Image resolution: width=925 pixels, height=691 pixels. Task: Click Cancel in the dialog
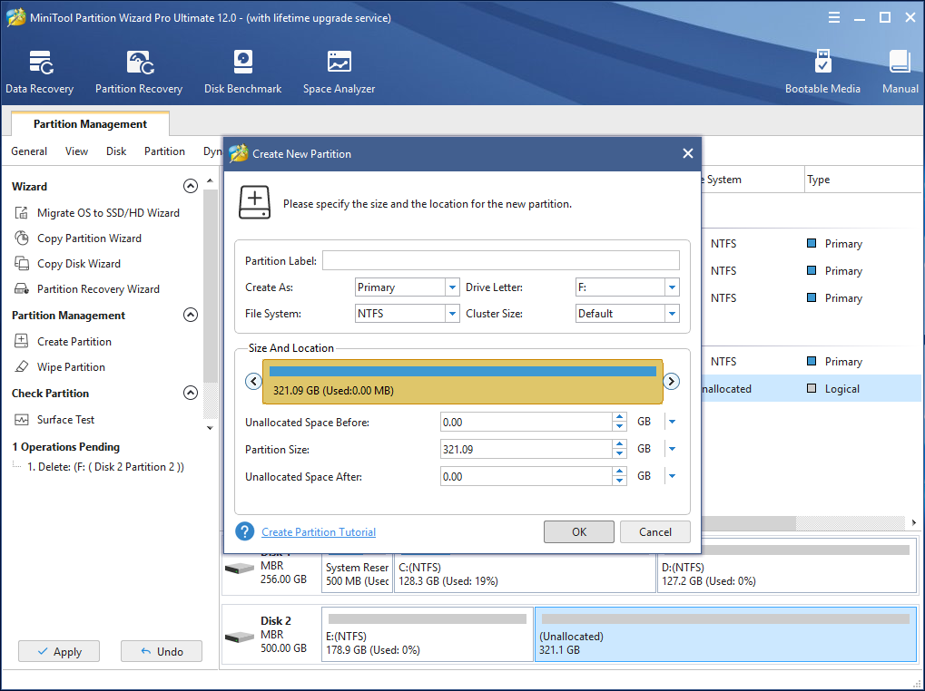[x=654, y=532]
